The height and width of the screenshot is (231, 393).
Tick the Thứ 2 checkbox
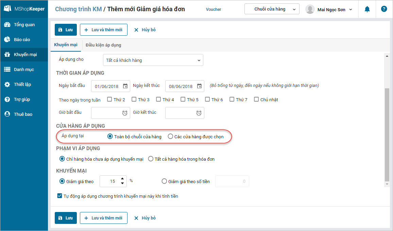[109, 100]
